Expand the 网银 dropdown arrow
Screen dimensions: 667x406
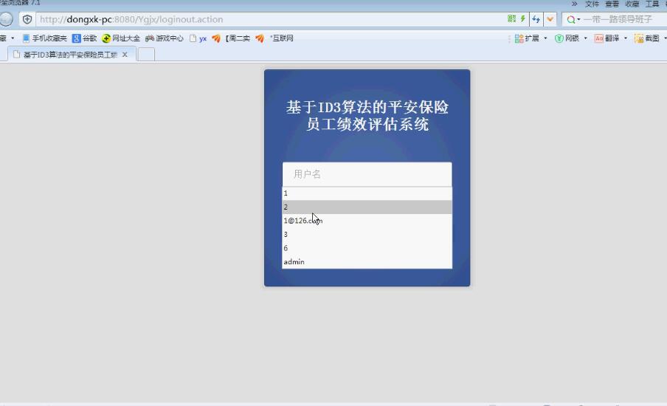pyautogui.click(x=586, y=38)
